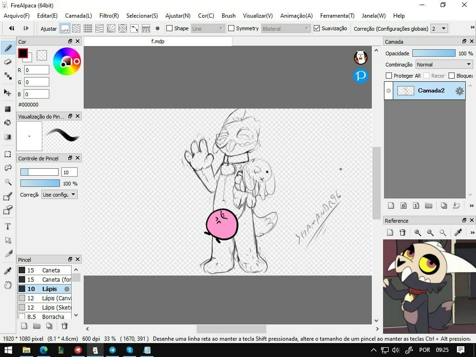Toggle Bloquear checkbox
476x357 pixels.
[451, 76]
